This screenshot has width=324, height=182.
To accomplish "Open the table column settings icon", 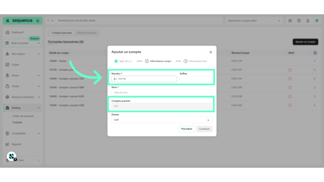I will [315, 53].
